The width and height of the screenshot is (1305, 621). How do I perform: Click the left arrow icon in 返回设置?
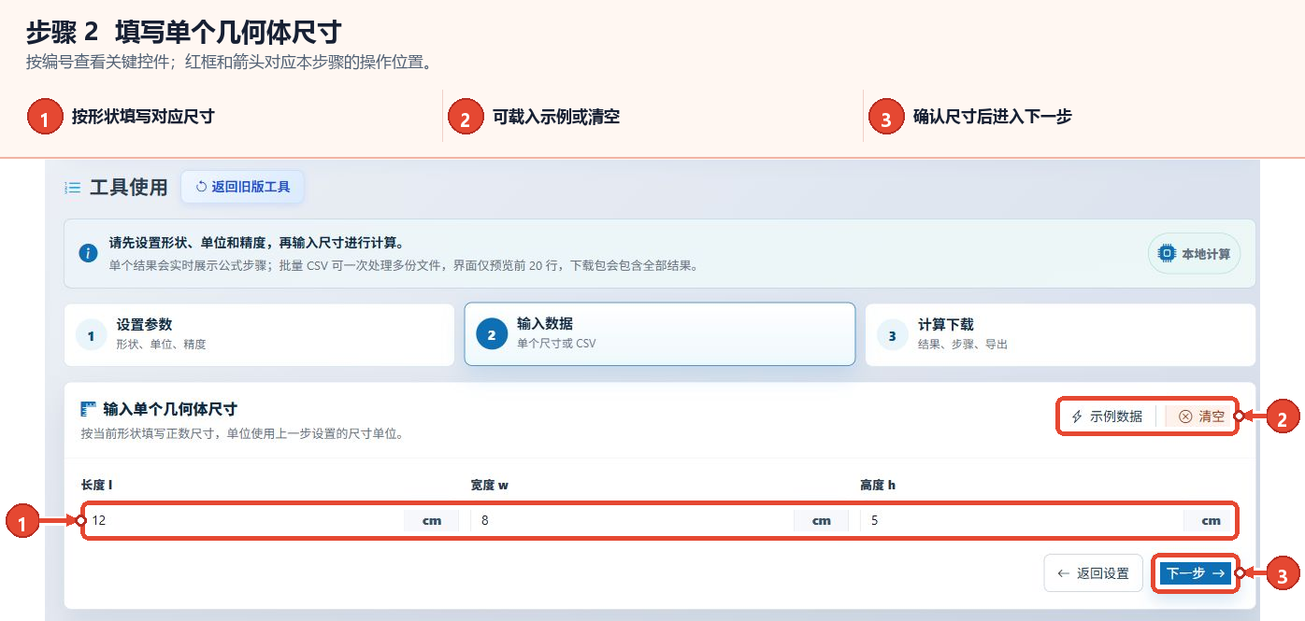click(1063, 573)
